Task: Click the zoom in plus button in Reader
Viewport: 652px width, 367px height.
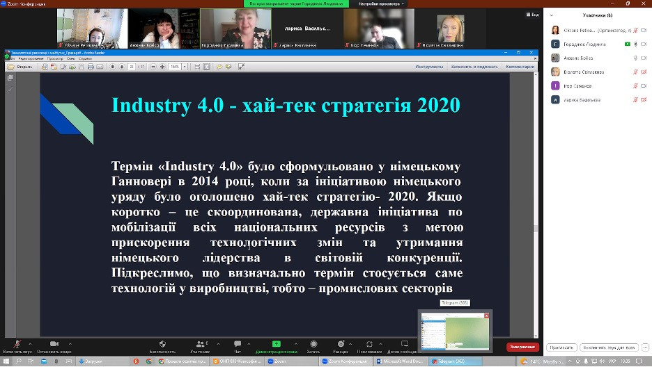Action: tap(162, 67)
